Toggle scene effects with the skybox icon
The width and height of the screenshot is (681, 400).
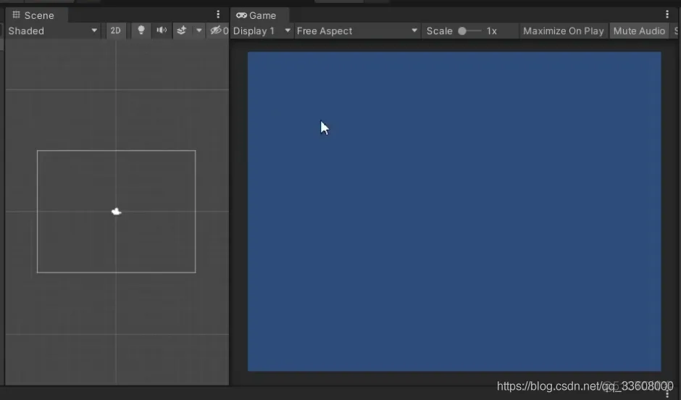[182, 30]
